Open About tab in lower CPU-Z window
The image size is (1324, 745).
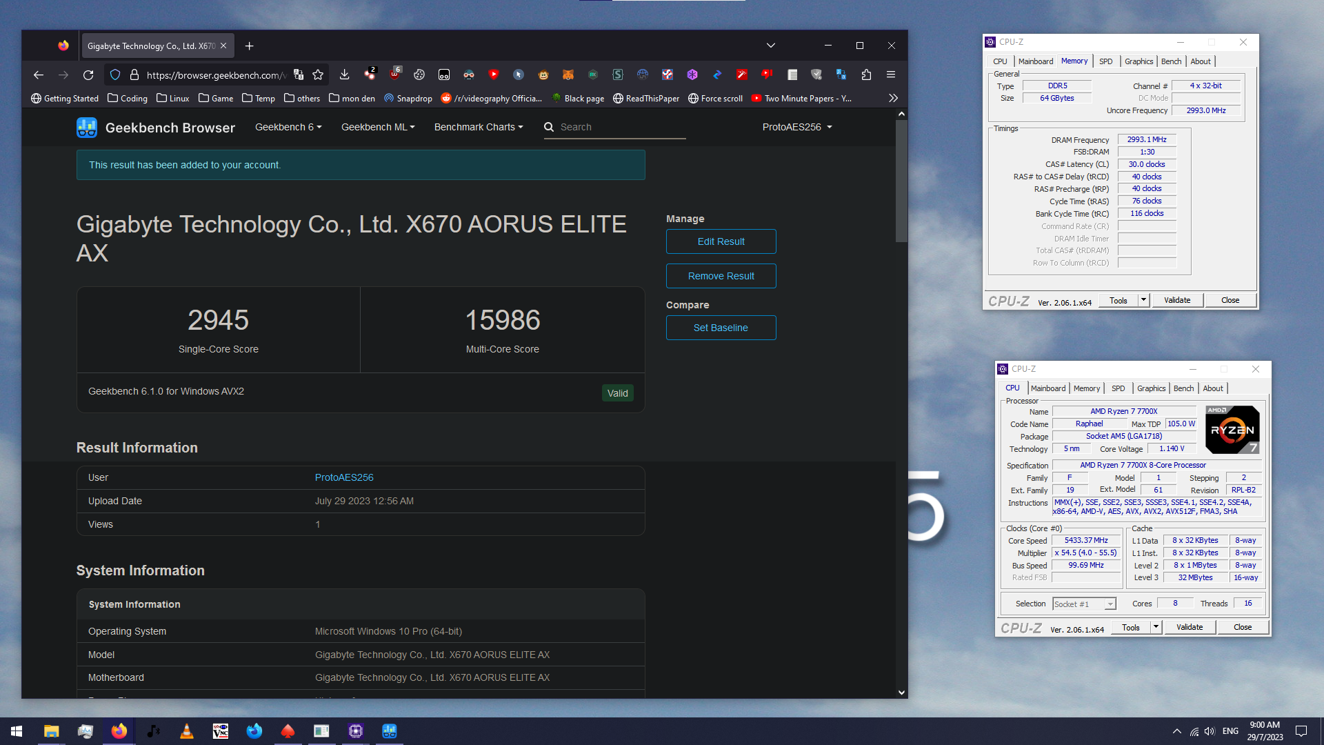click(x=1213, y=388)
